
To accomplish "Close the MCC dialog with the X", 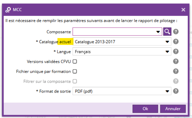I will click(x=183, y=10).
